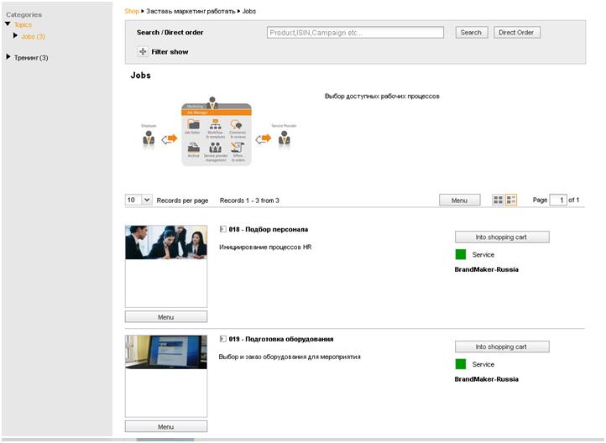Viewport: 606px width, 443px height.
Task: Click the Job Manager diagram image
Action: pos(219,133)
